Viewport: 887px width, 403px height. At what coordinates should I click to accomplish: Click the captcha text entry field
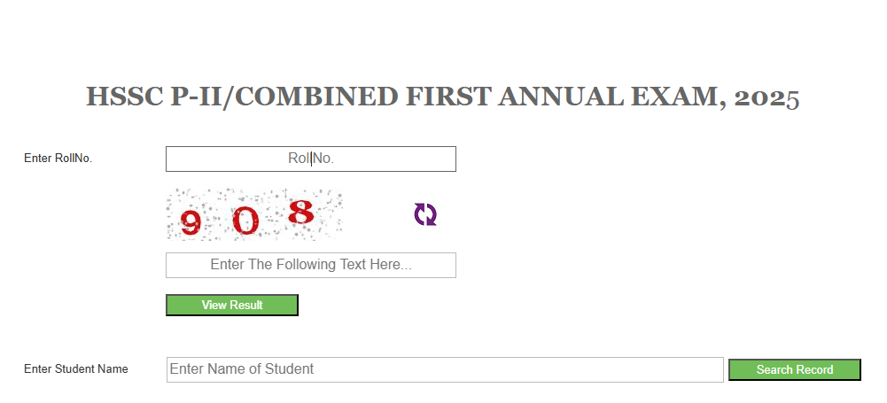[x=310, y=265]
